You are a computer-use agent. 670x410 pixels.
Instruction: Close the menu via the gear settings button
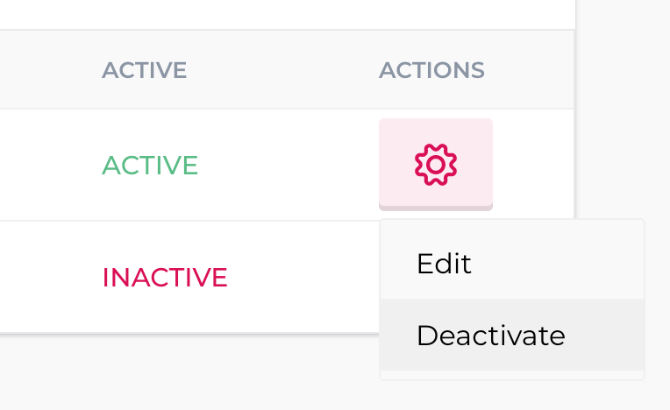click(x=436, y=164)
